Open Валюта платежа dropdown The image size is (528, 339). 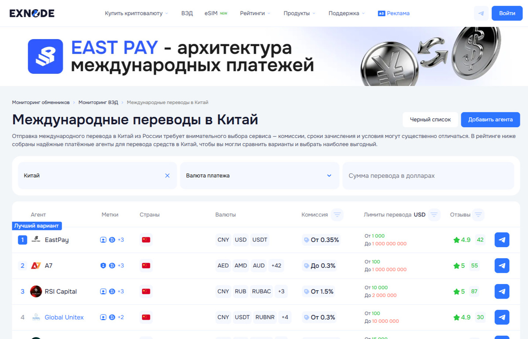260,176
